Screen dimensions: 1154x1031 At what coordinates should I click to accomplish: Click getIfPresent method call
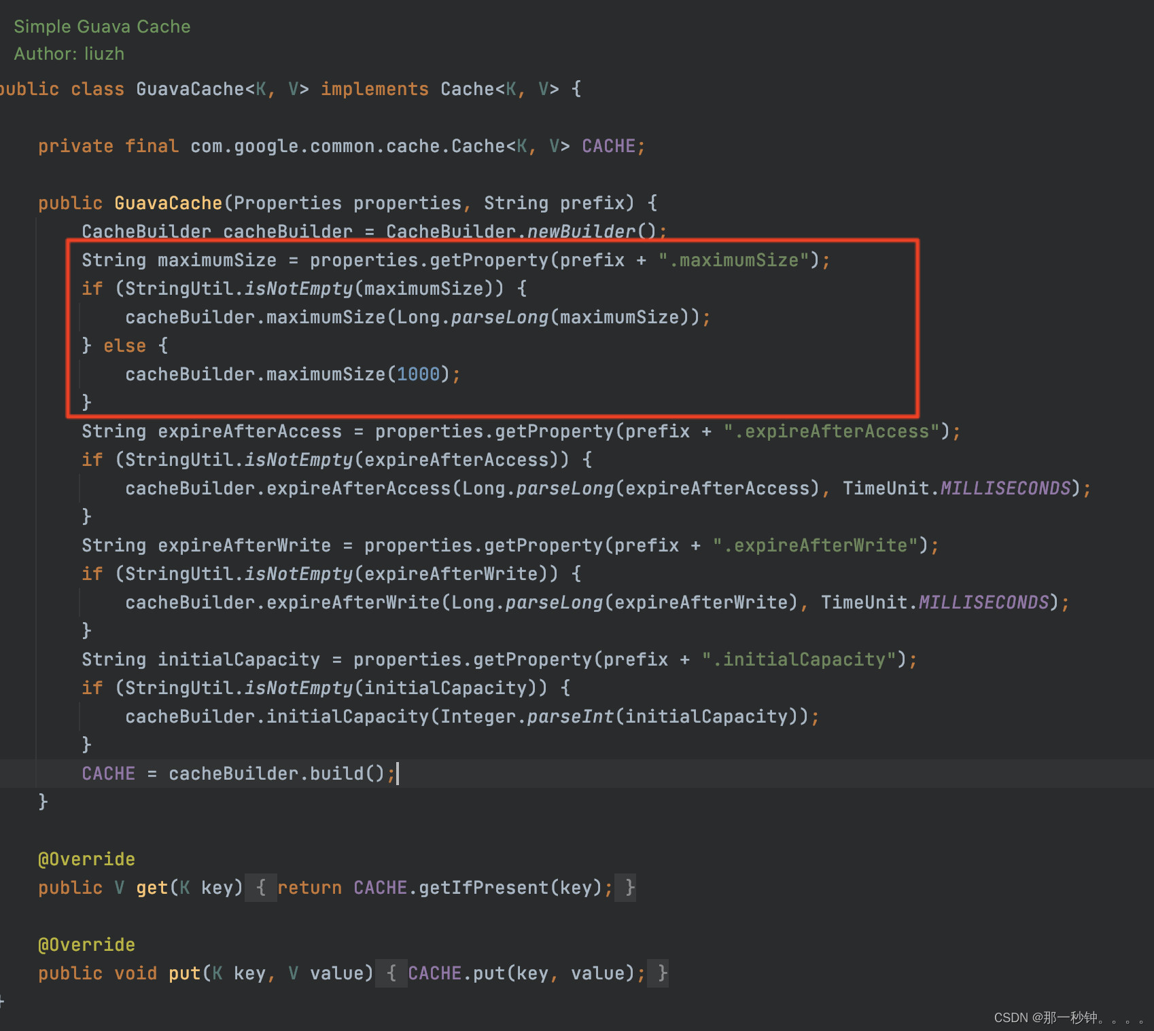[483, 888]
